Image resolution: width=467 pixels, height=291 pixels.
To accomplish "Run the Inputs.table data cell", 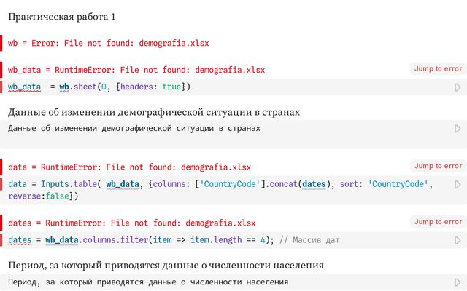I will point(458,184).
